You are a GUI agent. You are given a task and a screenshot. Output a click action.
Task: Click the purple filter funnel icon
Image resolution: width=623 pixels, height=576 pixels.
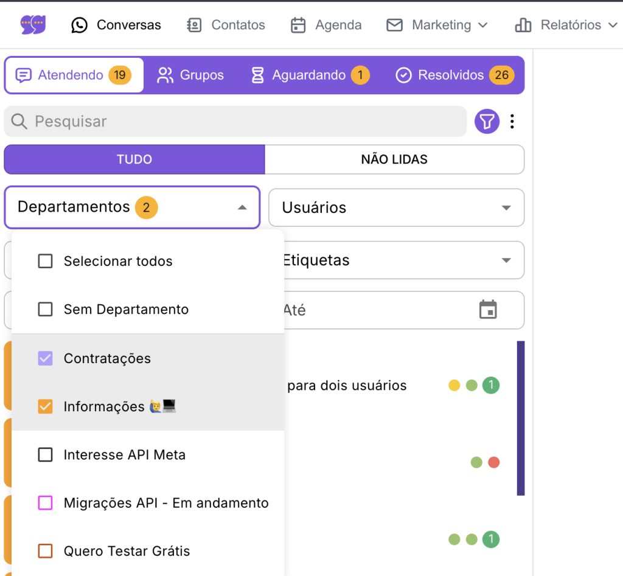click(x=487, y=122)
